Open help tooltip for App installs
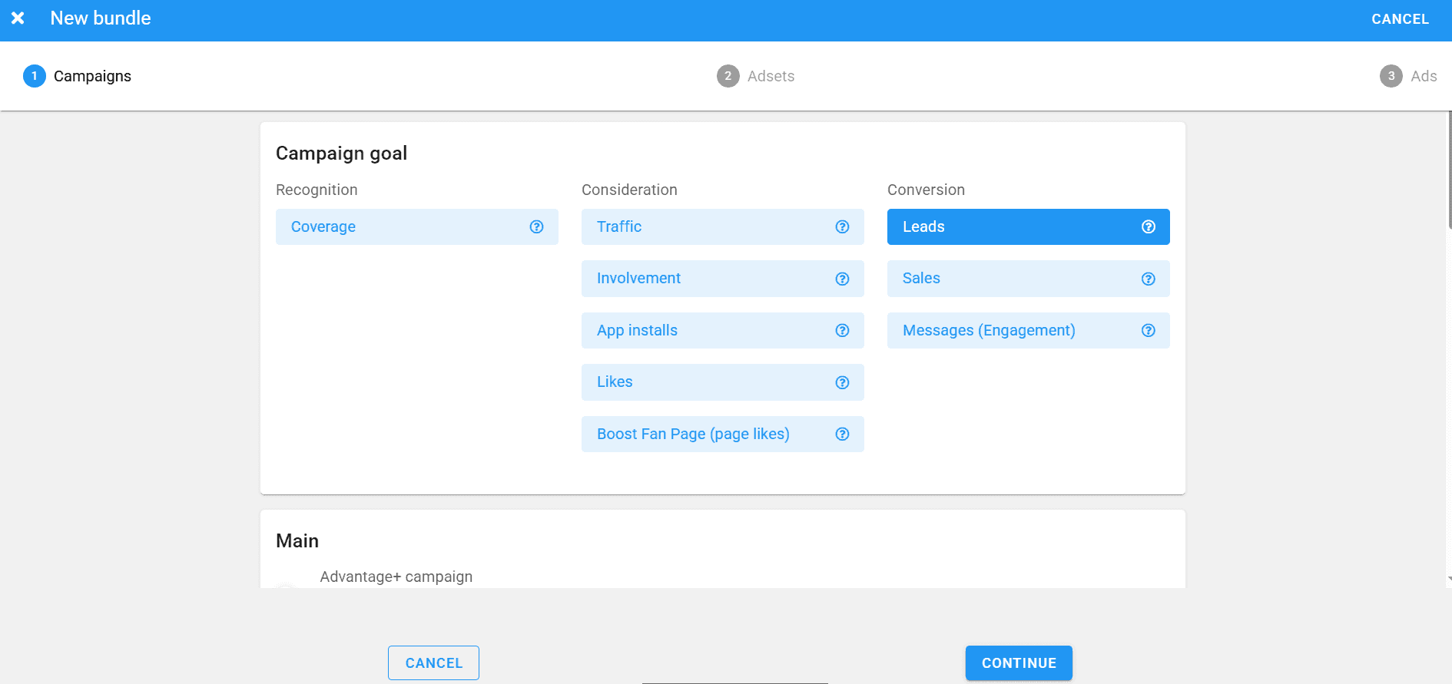The width and height of the screenshot is (1452, 684). point(842,330)
